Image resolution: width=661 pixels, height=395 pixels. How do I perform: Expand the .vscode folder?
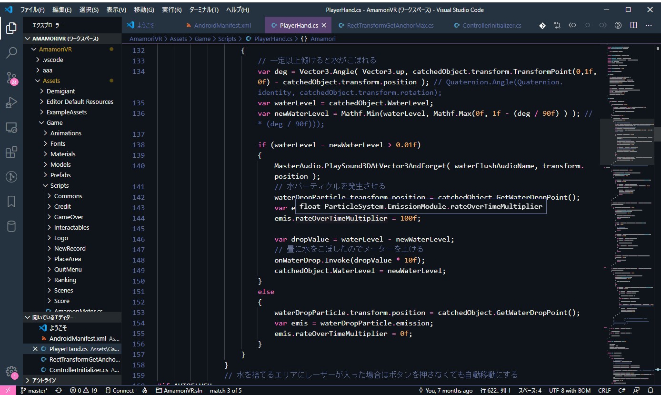71,60
